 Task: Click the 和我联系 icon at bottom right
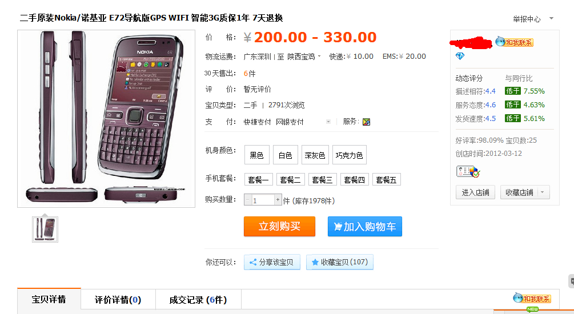[x=532, y=299]
